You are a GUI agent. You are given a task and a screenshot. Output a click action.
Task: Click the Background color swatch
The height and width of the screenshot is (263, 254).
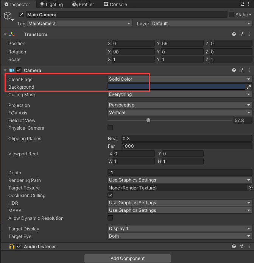click(x=176, y=87)
